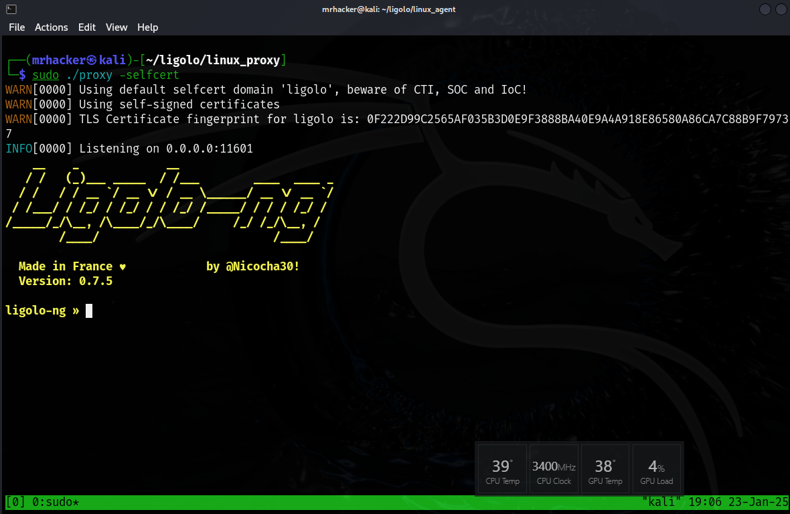Click the left round window control button

765,9
